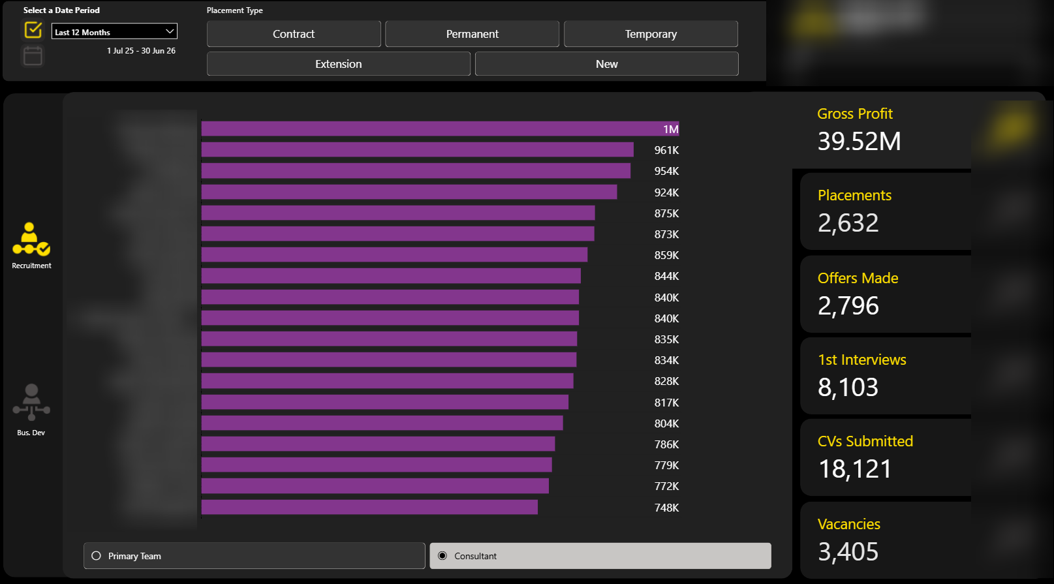Filter by Permanent placement type
This screenshot has width=1054, height=584.
(472, 34)
